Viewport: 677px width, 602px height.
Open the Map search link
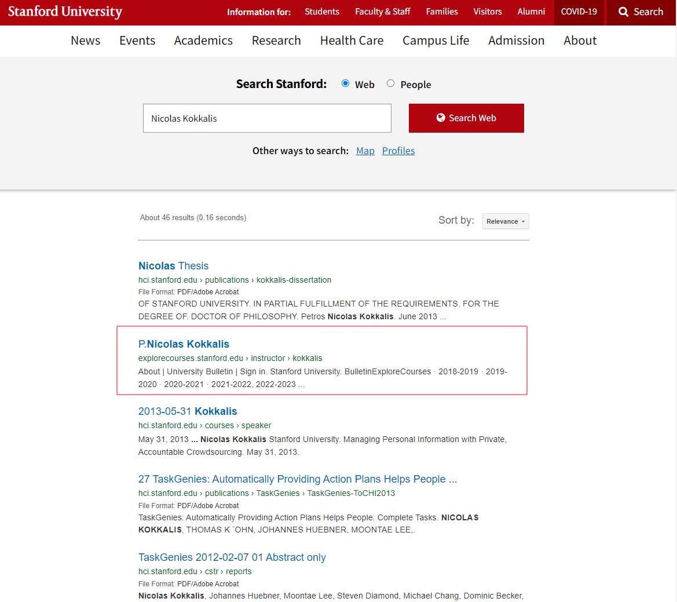(365, 151)
